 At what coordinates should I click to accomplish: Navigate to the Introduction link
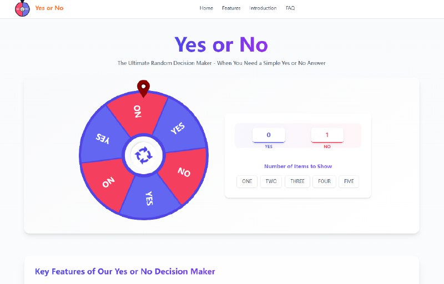(x=263, y=8)
